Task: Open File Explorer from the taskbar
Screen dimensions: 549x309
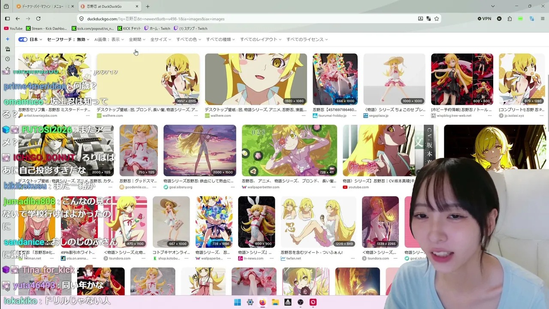Action: [x=275, y=302]
